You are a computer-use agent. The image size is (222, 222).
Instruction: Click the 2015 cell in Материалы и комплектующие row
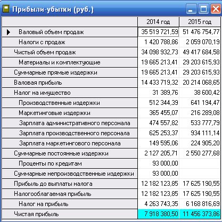point(200,62)
